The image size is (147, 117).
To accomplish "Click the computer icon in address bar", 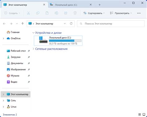I will [x=30, y=24].
